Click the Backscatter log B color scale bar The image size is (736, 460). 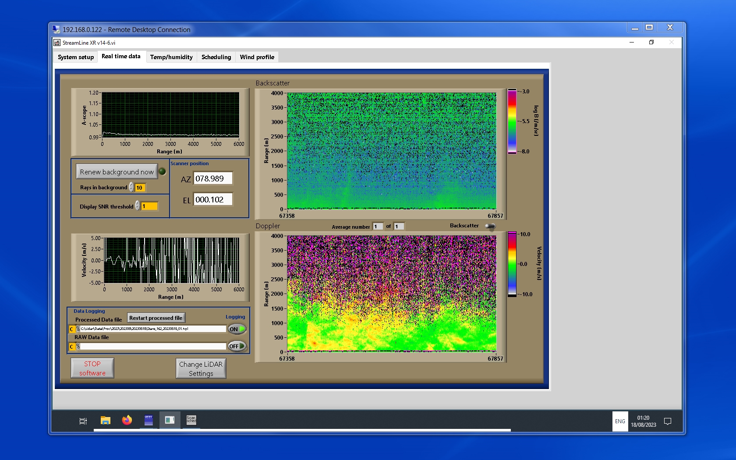click(x=512, y=121)
